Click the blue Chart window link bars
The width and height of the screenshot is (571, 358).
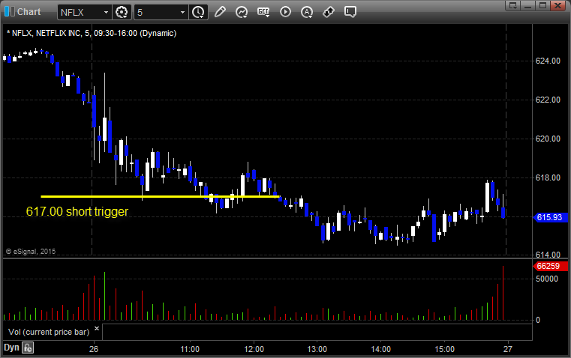click(10, 12)
